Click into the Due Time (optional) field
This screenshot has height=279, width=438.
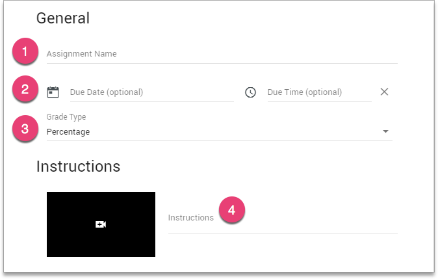click(x=317, y=92)
